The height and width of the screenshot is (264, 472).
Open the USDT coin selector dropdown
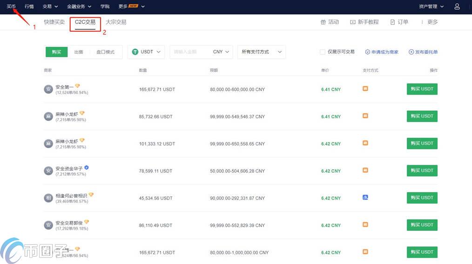pyautogui.click(x=146, y=52)
